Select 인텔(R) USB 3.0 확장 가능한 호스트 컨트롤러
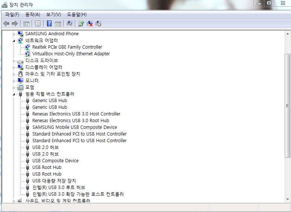 click(78, 194)
